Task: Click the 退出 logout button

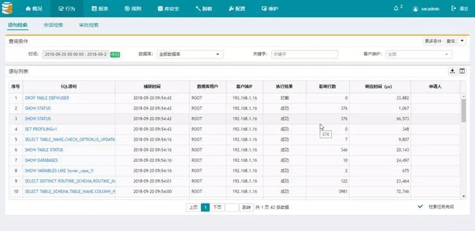Action: point(460,9)
